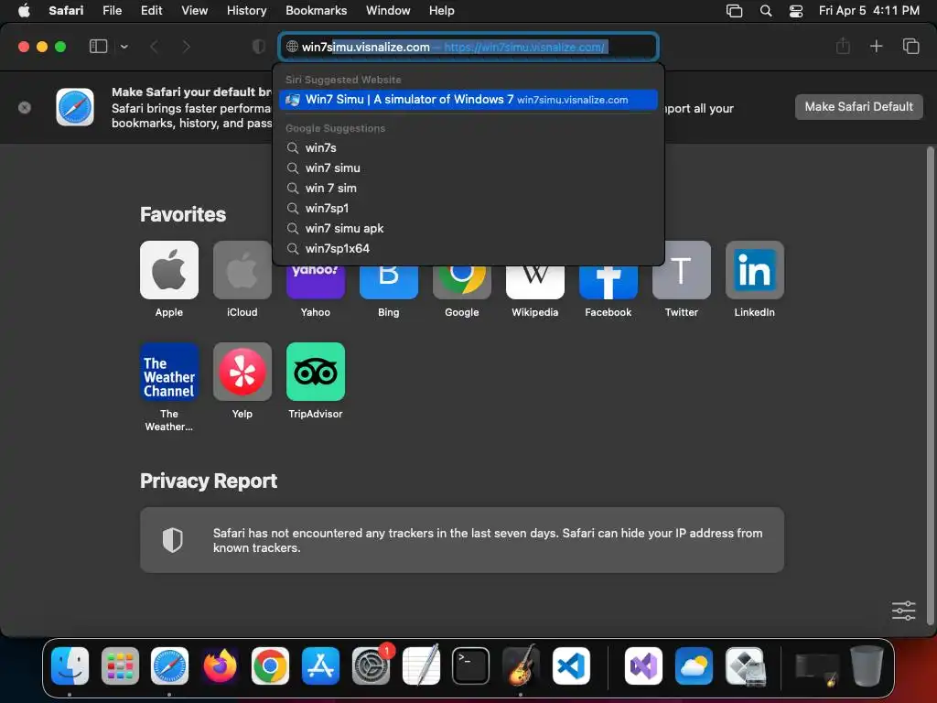The height and width of the screenshot is (703, 937).
Task: Expand the sidebar tab group dropdown arrow
Action: (x=124, y=47)
